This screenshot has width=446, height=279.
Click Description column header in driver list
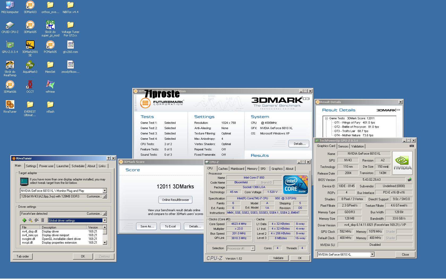[63, 227]
